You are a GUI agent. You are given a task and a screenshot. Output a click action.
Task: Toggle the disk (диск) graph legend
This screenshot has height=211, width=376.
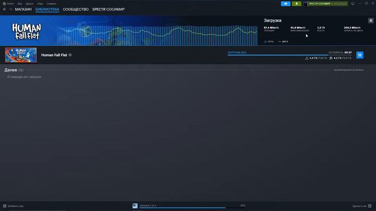click(x=283, y=42)
